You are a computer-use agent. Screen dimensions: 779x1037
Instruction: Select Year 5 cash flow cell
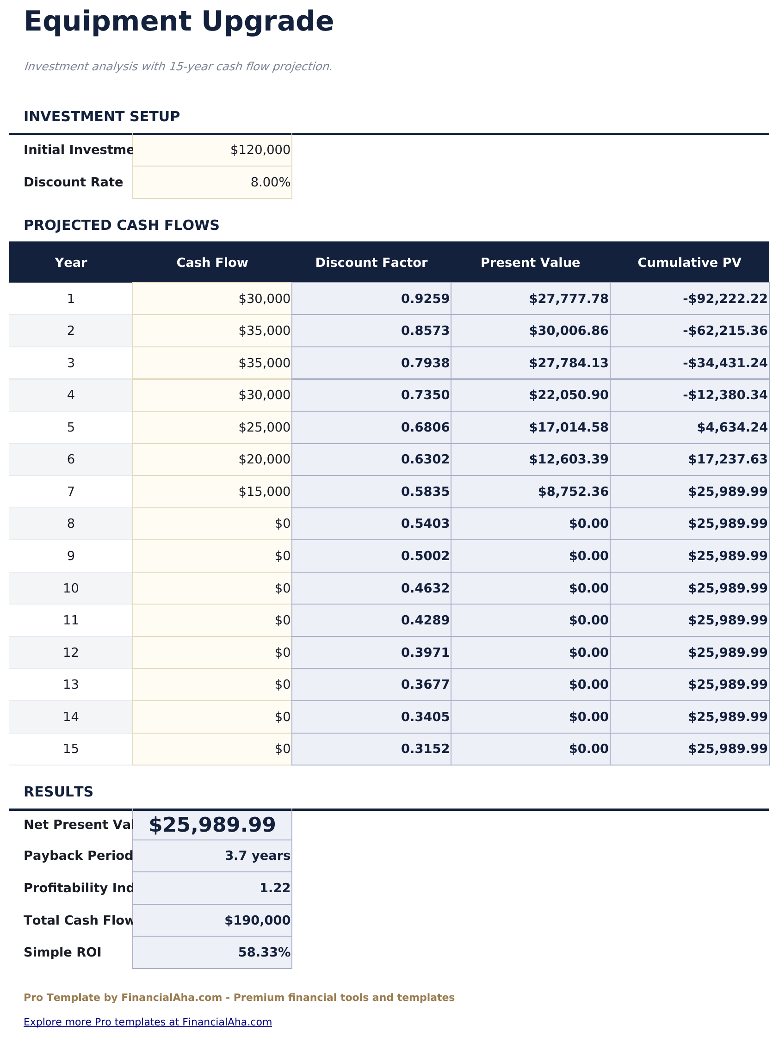tap(212, 427)
